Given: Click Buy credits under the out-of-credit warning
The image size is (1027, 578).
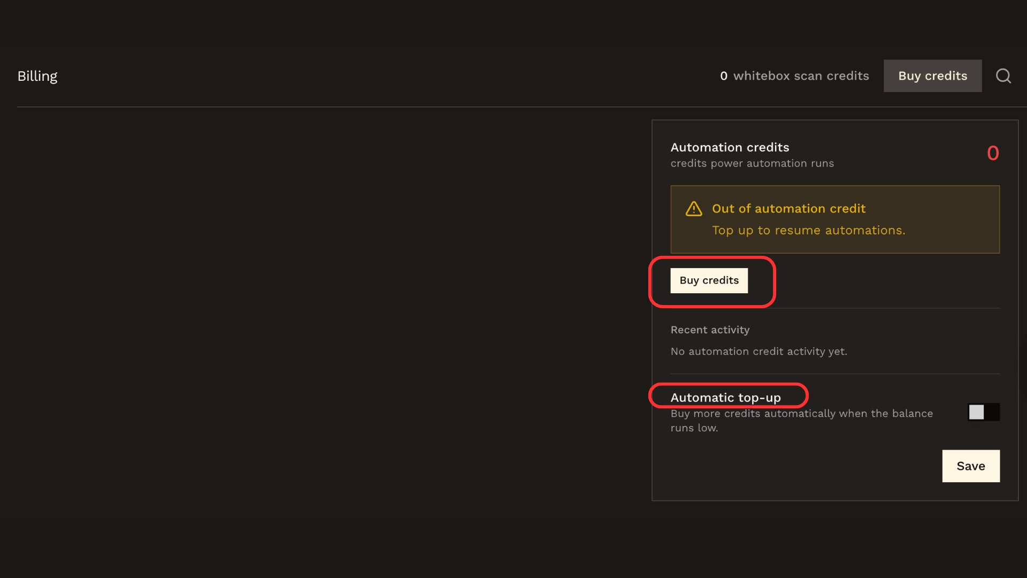Looking at the screenshot, I should (x=709, y=280).
